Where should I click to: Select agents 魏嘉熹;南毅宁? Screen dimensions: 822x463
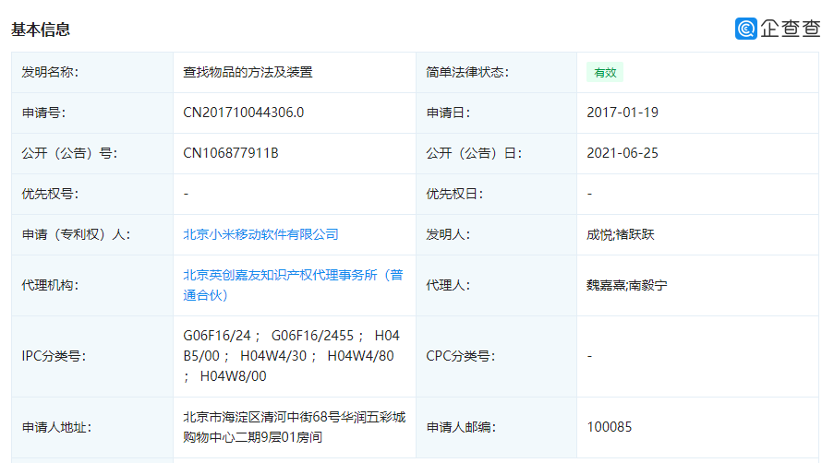pos(627,285)
